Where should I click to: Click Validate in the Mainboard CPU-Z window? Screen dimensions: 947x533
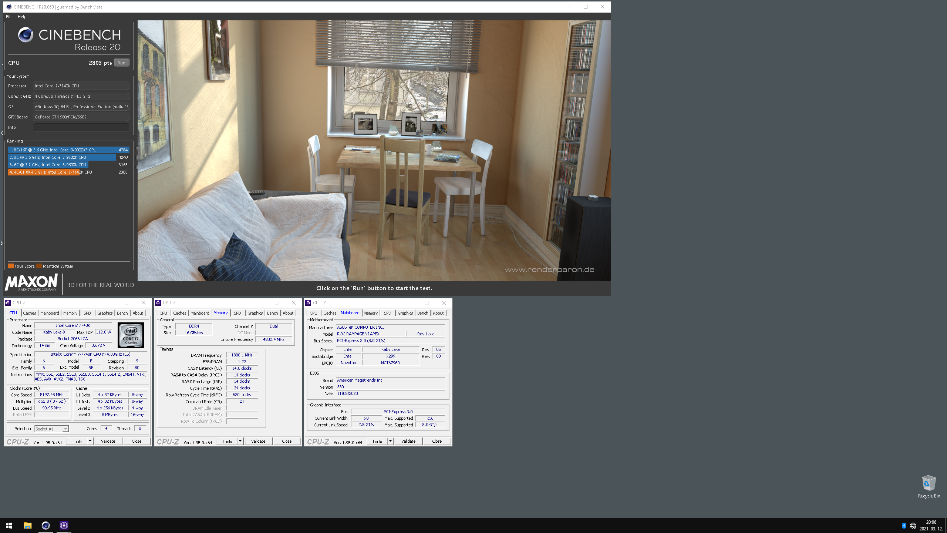[408, 441]
